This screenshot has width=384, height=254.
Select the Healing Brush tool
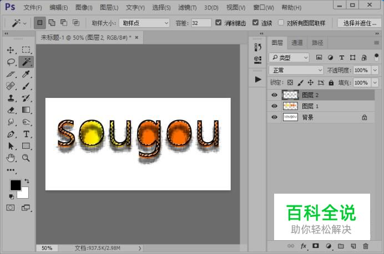pos(11,86)
